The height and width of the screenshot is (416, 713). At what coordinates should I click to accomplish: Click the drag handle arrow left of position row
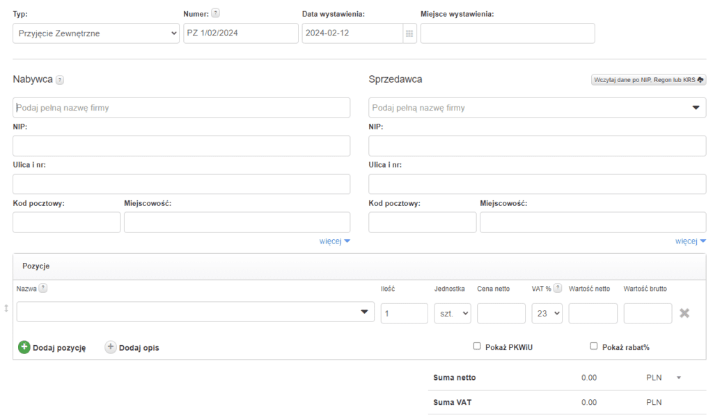tap(6, 307)
